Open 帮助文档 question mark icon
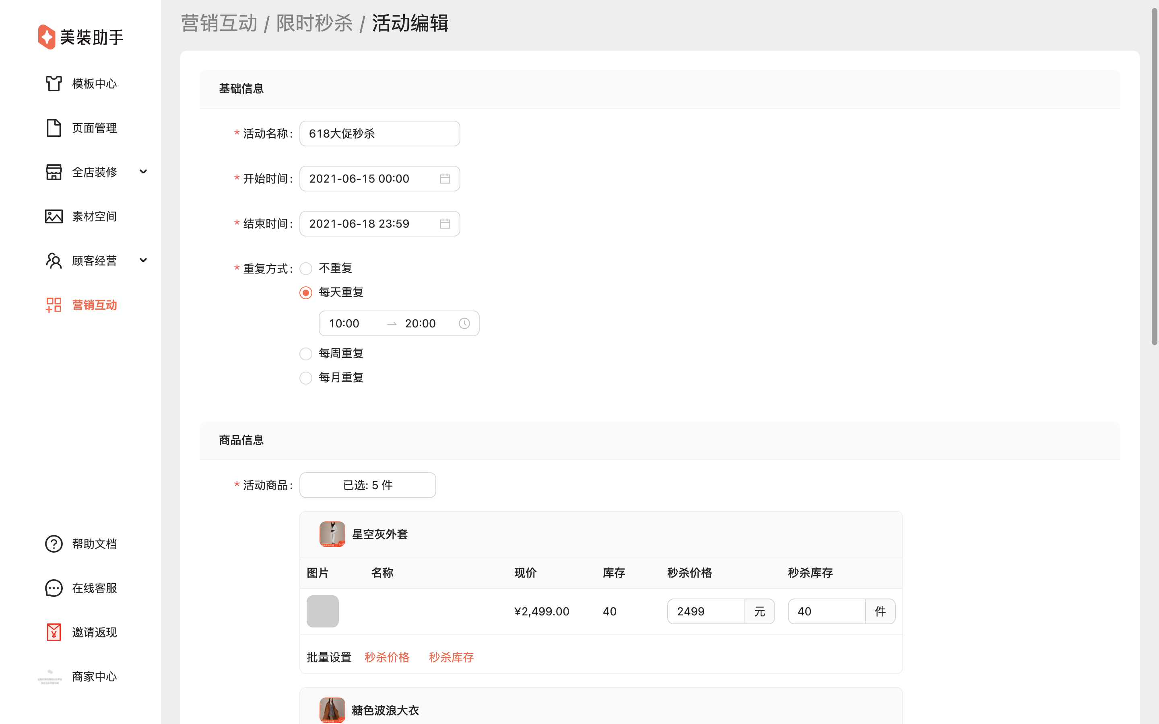Screen dimensions: 1159x724 54,544
